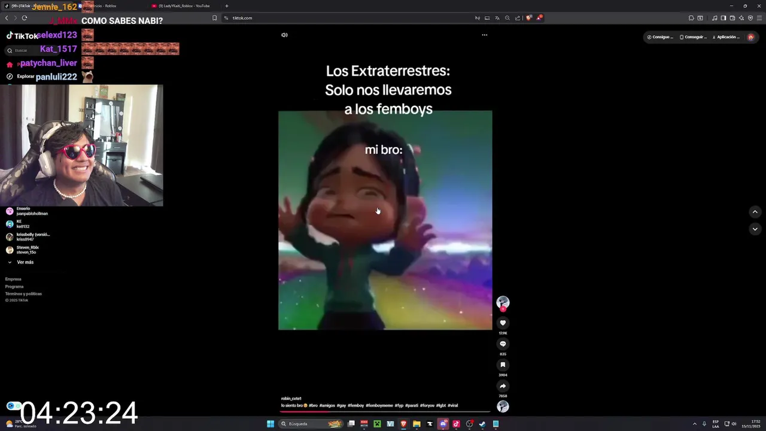766x431 pixels.
Task: Reload the page with the refresh icon
Action: 25,18
